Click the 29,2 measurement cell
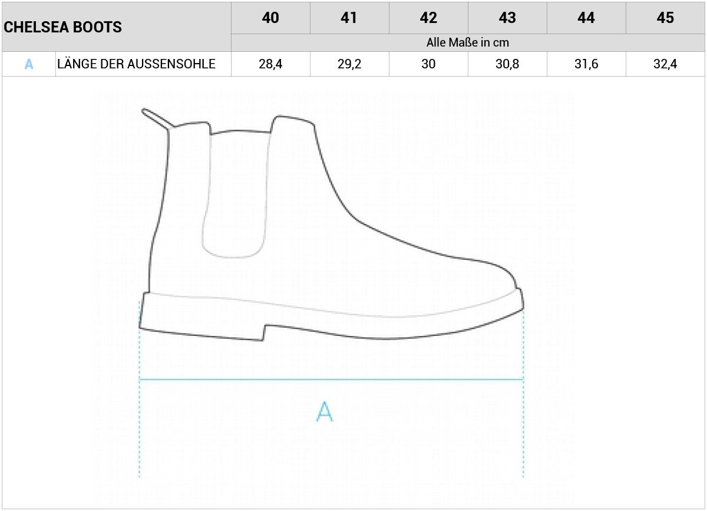Screen dimensions: 707x511 (x=349, y=64)
